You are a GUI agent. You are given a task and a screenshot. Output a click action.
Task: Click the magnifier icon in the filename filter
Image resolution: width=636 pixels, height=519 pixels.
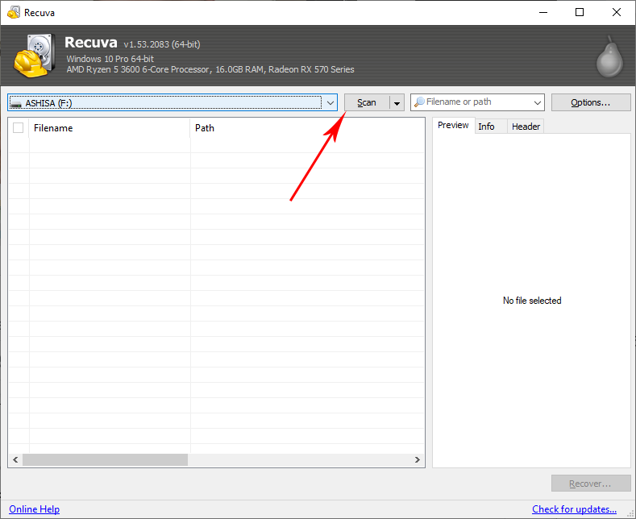[x=419, y=102]
